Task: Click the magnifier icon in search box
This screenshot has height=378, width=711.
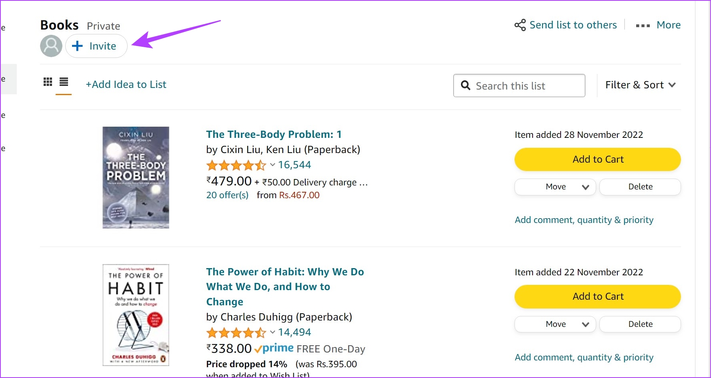Action: [465, 85]
